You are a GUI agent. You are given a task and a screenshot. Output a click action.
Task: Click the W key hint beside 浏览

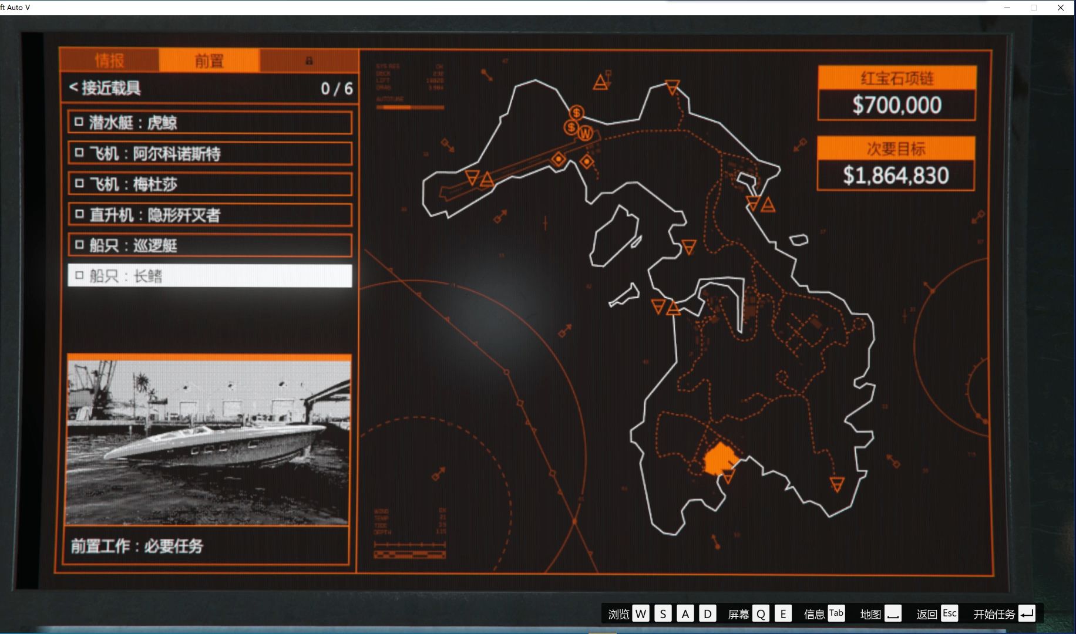[641, 613]
